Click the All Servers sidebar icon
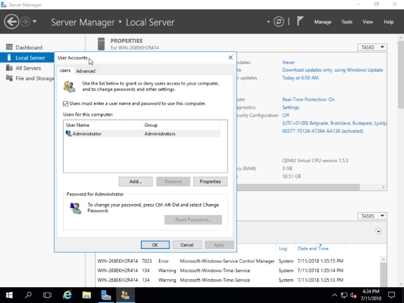Screen dimensions: 404x303 click(9, 68)
